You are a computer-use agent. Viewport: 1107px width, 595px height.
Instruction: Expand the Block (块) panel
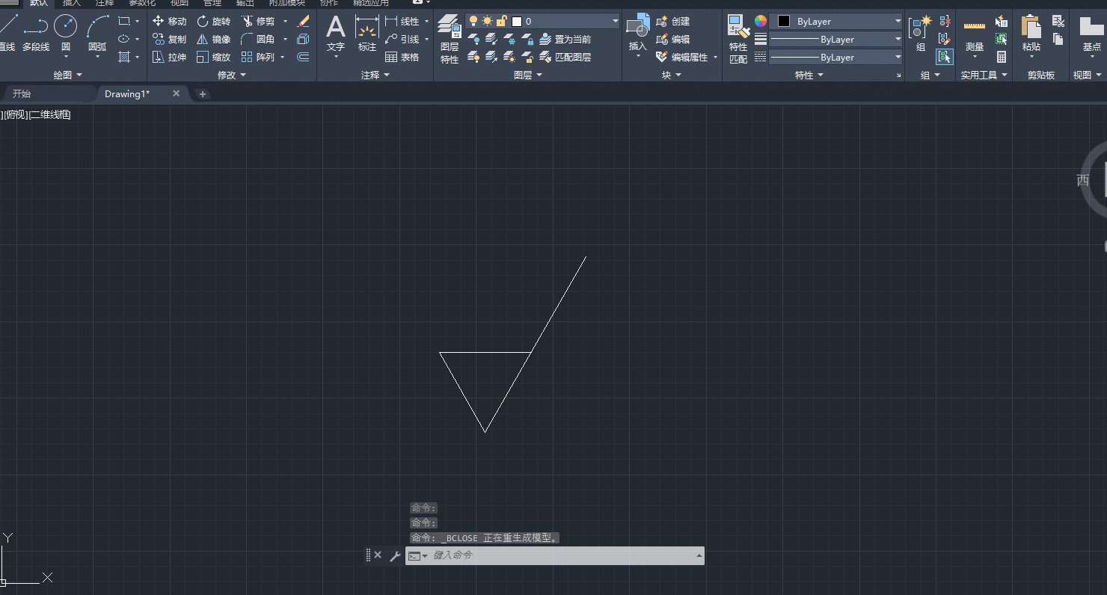pyautogui.click(x=672, y=75)
